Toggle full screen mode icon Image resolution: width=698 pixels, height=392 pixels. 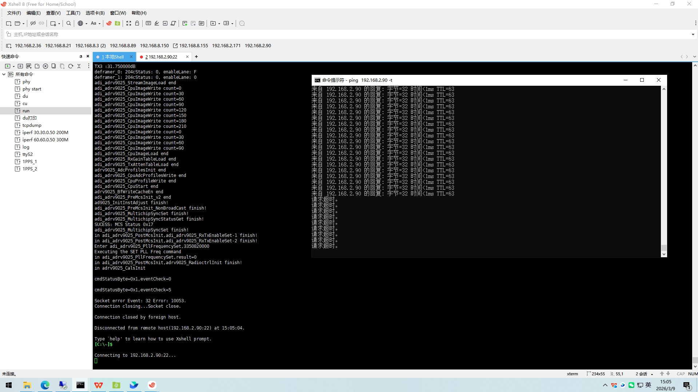click(129, 23)
